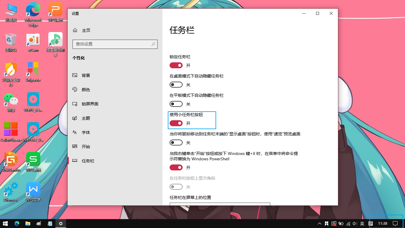405x228 pixels.
Task: Click the 查找设置 search field
Action: click(x=115, y=44)
